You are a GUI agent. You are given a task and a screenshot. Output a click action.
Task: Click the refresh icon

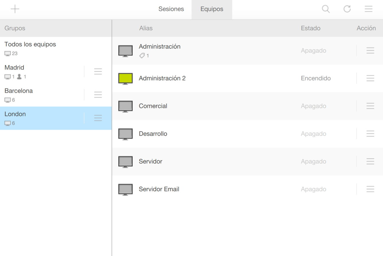(347, 9)
